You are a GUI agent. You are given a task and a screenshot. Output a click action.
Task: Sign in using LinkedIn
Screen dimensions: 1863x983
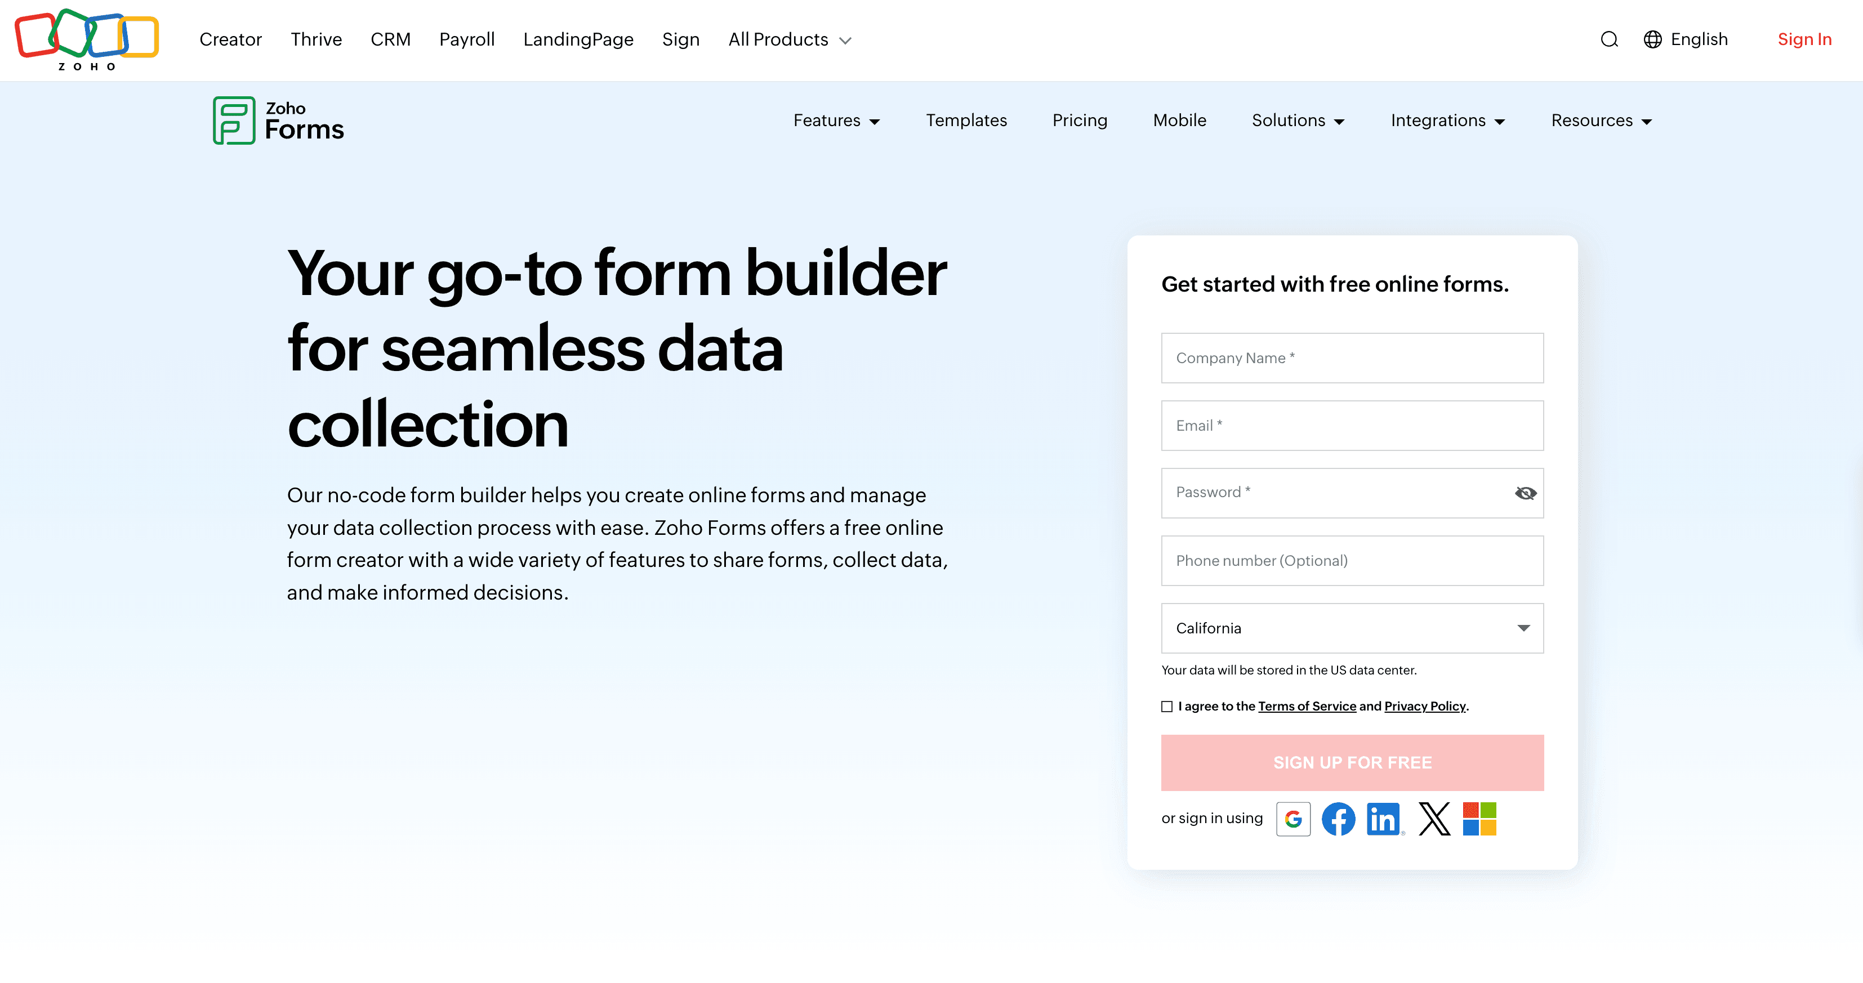tap(1384, 818)
